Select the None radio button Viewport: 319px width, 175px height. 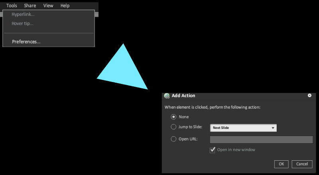pos(173,117)
